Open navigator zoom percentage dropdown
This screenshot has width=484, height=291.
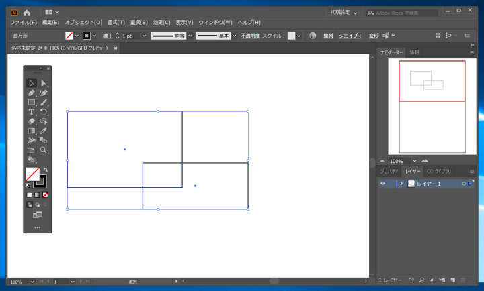tap(414, 161)
